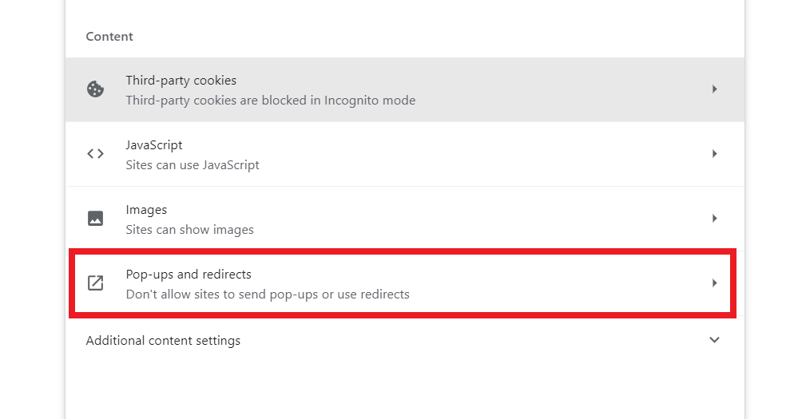Screen dimensions: 798x419
Task: Expand Additional content settings chevron
Action: tap(715, 340)
